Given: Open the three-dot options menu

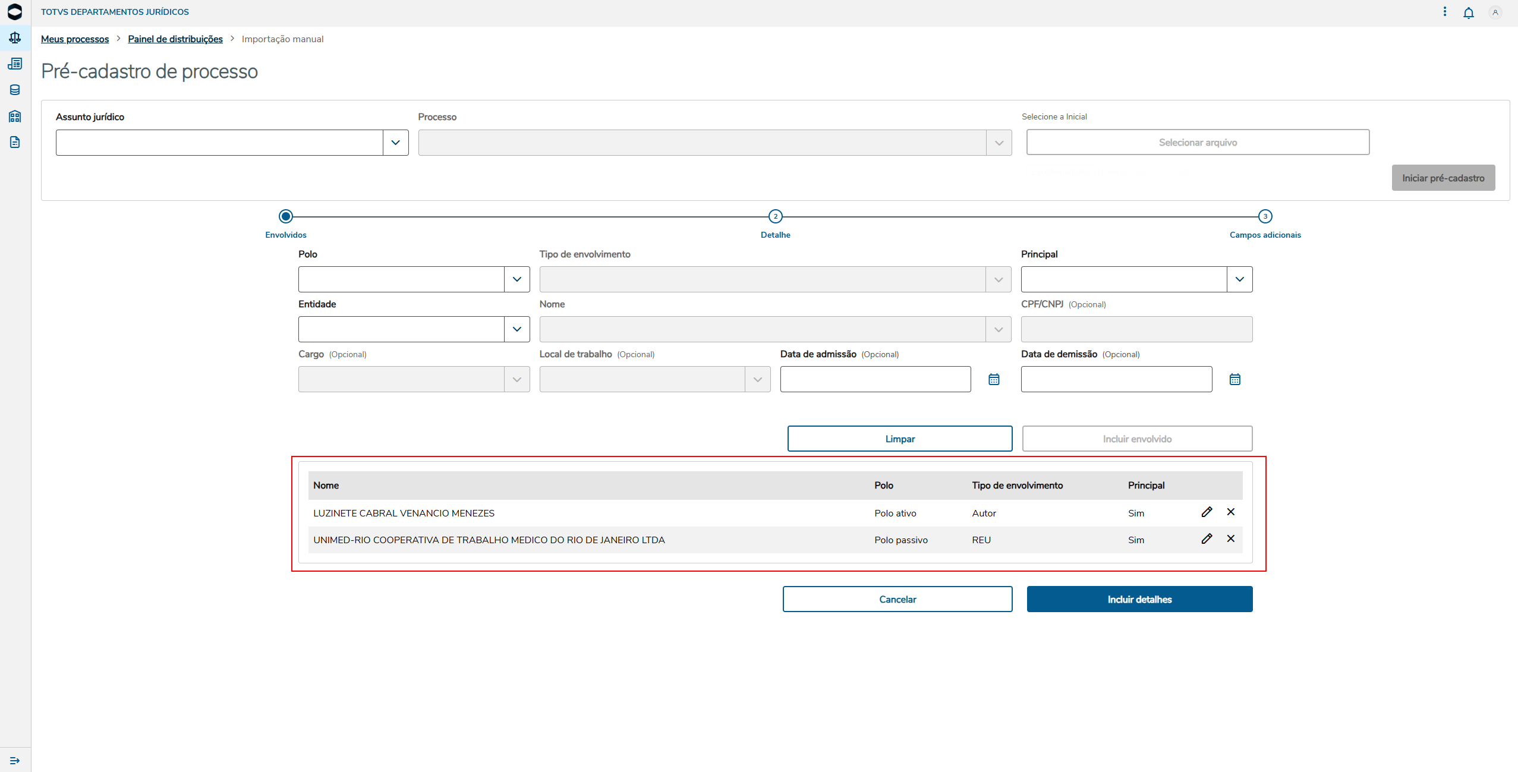Looking at the screenshot, I should [1445, 12].
